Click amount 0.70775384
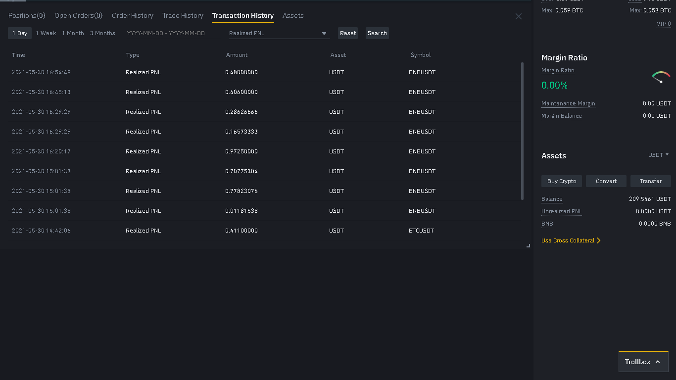The image size is (676, 380). 241,171
